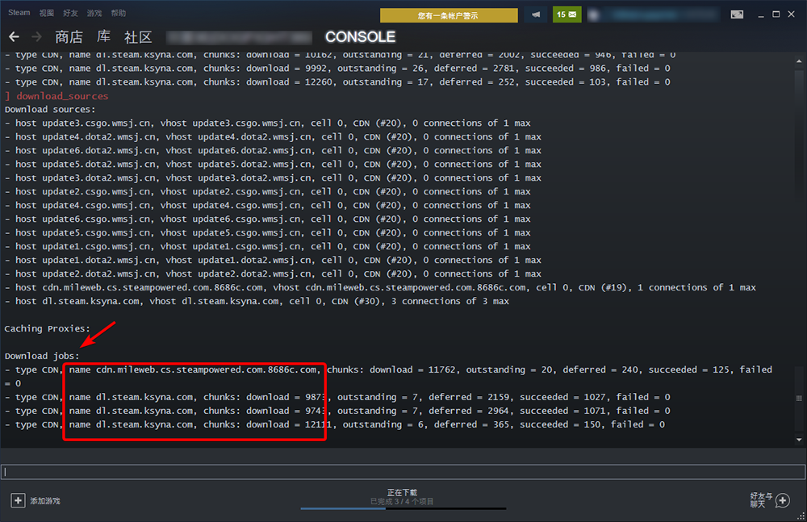Open the 视图 menu
The width and height of the screenshot is (807, 522).
[x=47, y=13]
